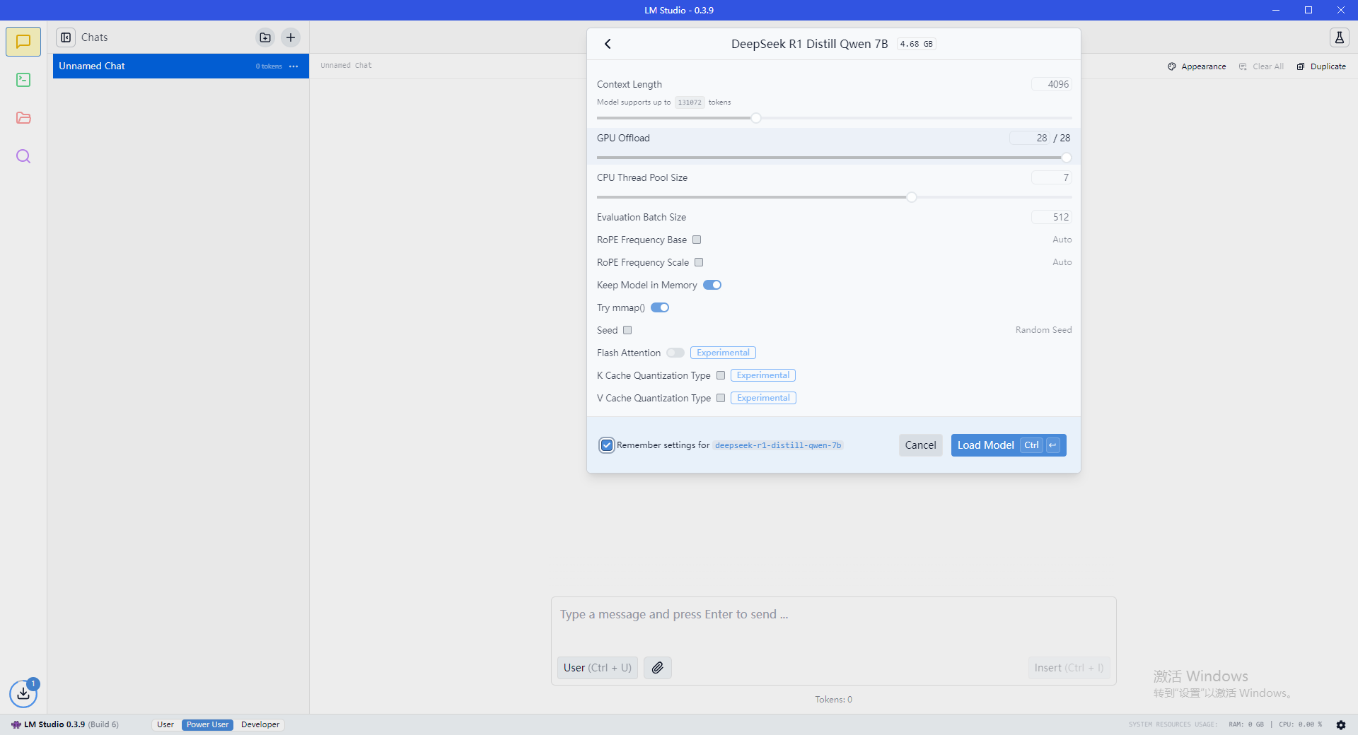
Task: Click CPU Thread Pool Size value field
Action: point(1051,177)
